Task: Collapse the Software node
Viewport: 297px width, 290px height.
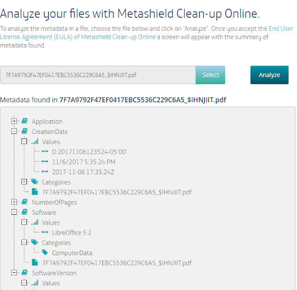Action: point(14,212)
